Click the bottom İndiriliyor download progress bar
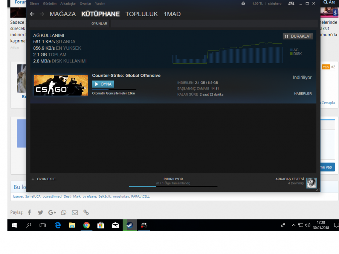The image size is (339, 254). (x=173, y=186)
